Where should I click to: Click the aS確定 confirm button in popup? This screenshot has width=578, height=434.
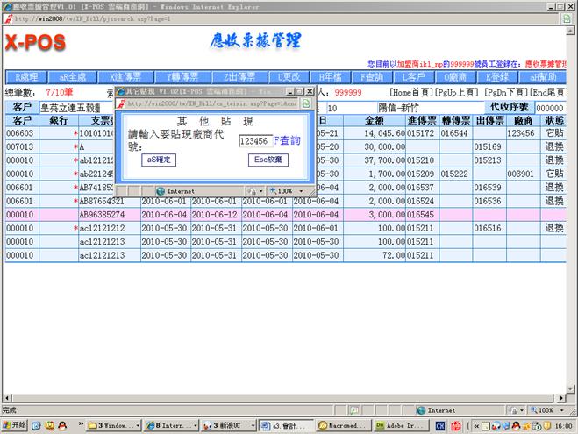click(160, 160)
